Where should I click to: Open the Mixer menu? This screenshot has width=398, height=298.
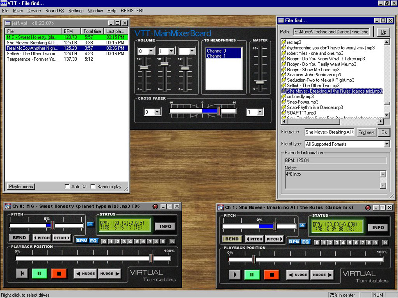pos(18,11)
